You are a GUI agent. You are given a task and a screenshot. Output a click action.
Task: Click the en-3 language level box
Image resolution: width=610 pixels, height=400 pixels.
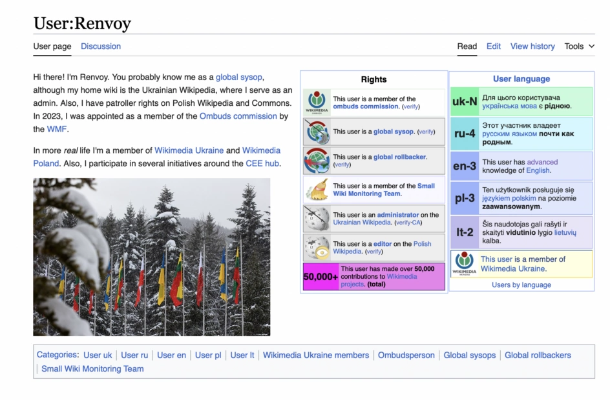(x=465, y=166)
